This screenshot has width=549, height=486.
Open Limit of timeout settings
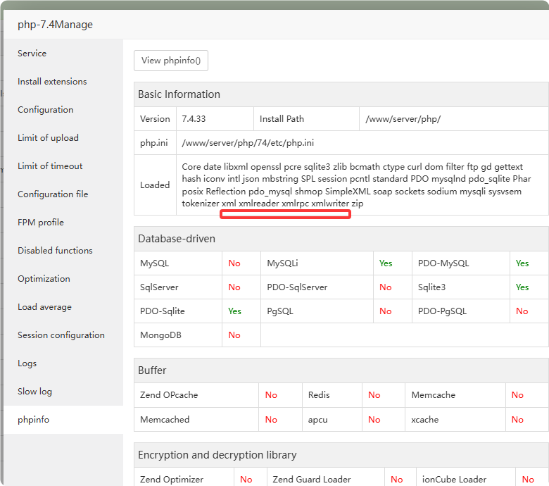click(50, 166)
